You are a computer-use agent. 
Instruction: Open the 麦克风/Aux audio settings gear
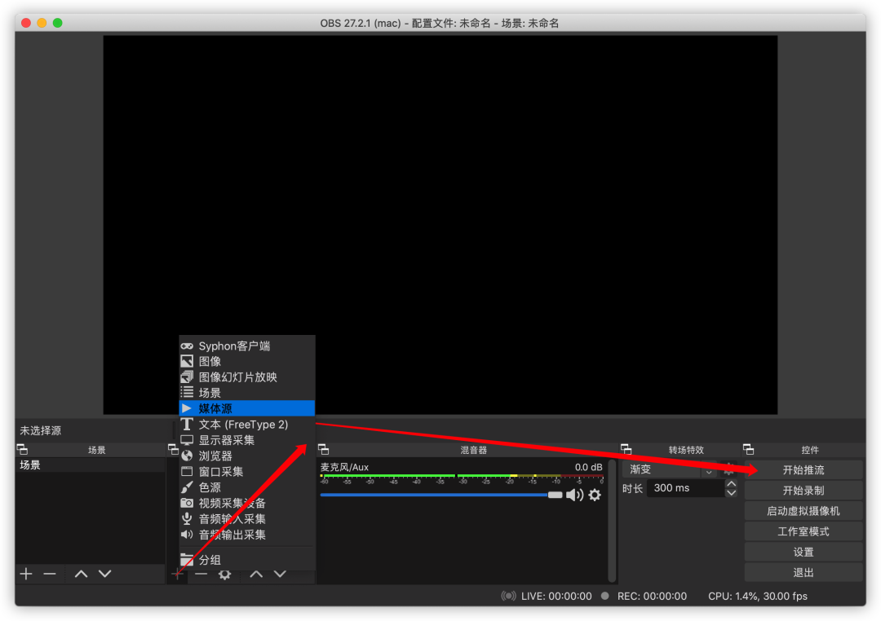tap(595, 495)
